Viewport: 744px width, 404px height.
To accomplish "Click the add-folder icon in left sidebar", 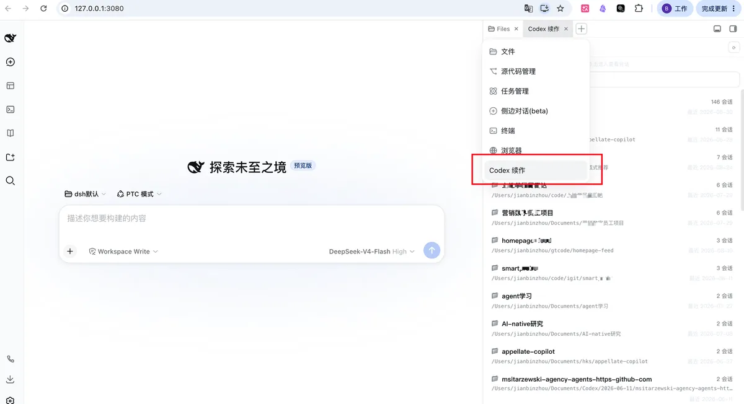I will 10,157.
